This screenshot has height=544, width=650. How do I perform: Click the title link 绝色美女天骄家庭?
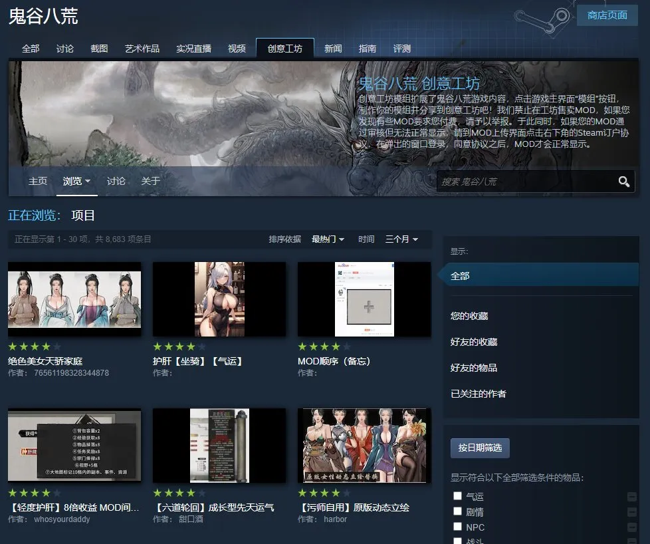45,361
